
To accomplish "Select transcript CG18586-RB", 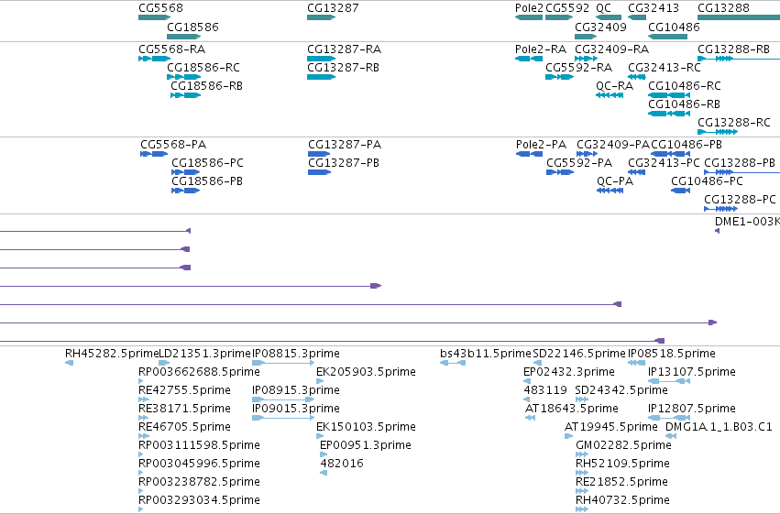I will pos(185,95).
